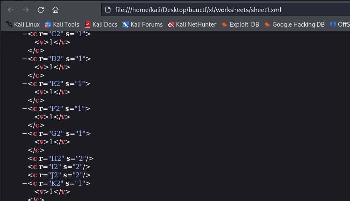This screenshot has height=201, width=350.
Task: Click the Kali NetHunter favicon
Action: [171, 25]
